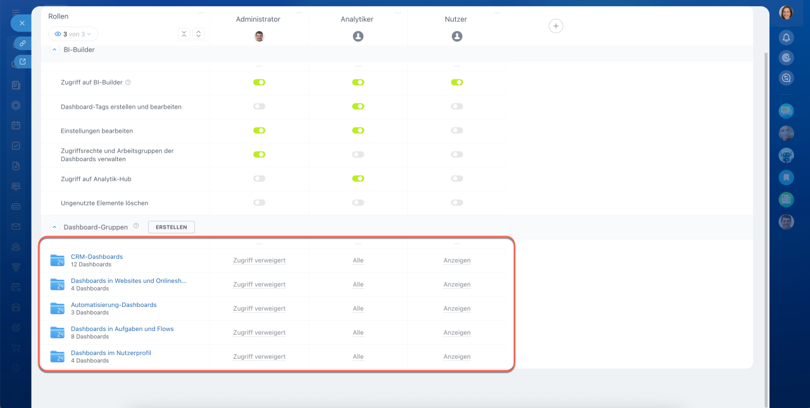The height and width of the screenshot is (408, 810).
Task: Disable BI-Builder access for Nutzer
Action: pos(457,82)
